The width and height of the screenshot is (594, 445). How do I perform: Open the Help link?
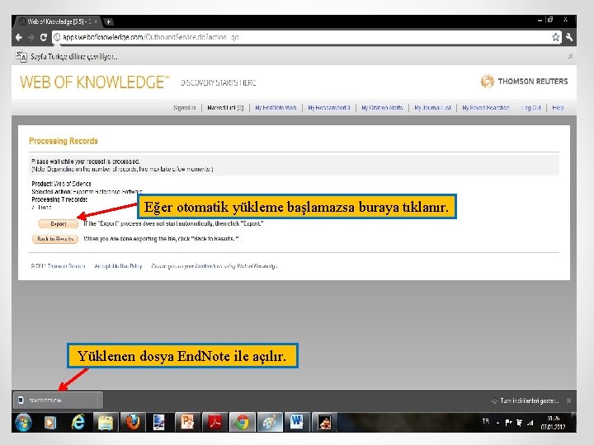click(558, 107)
